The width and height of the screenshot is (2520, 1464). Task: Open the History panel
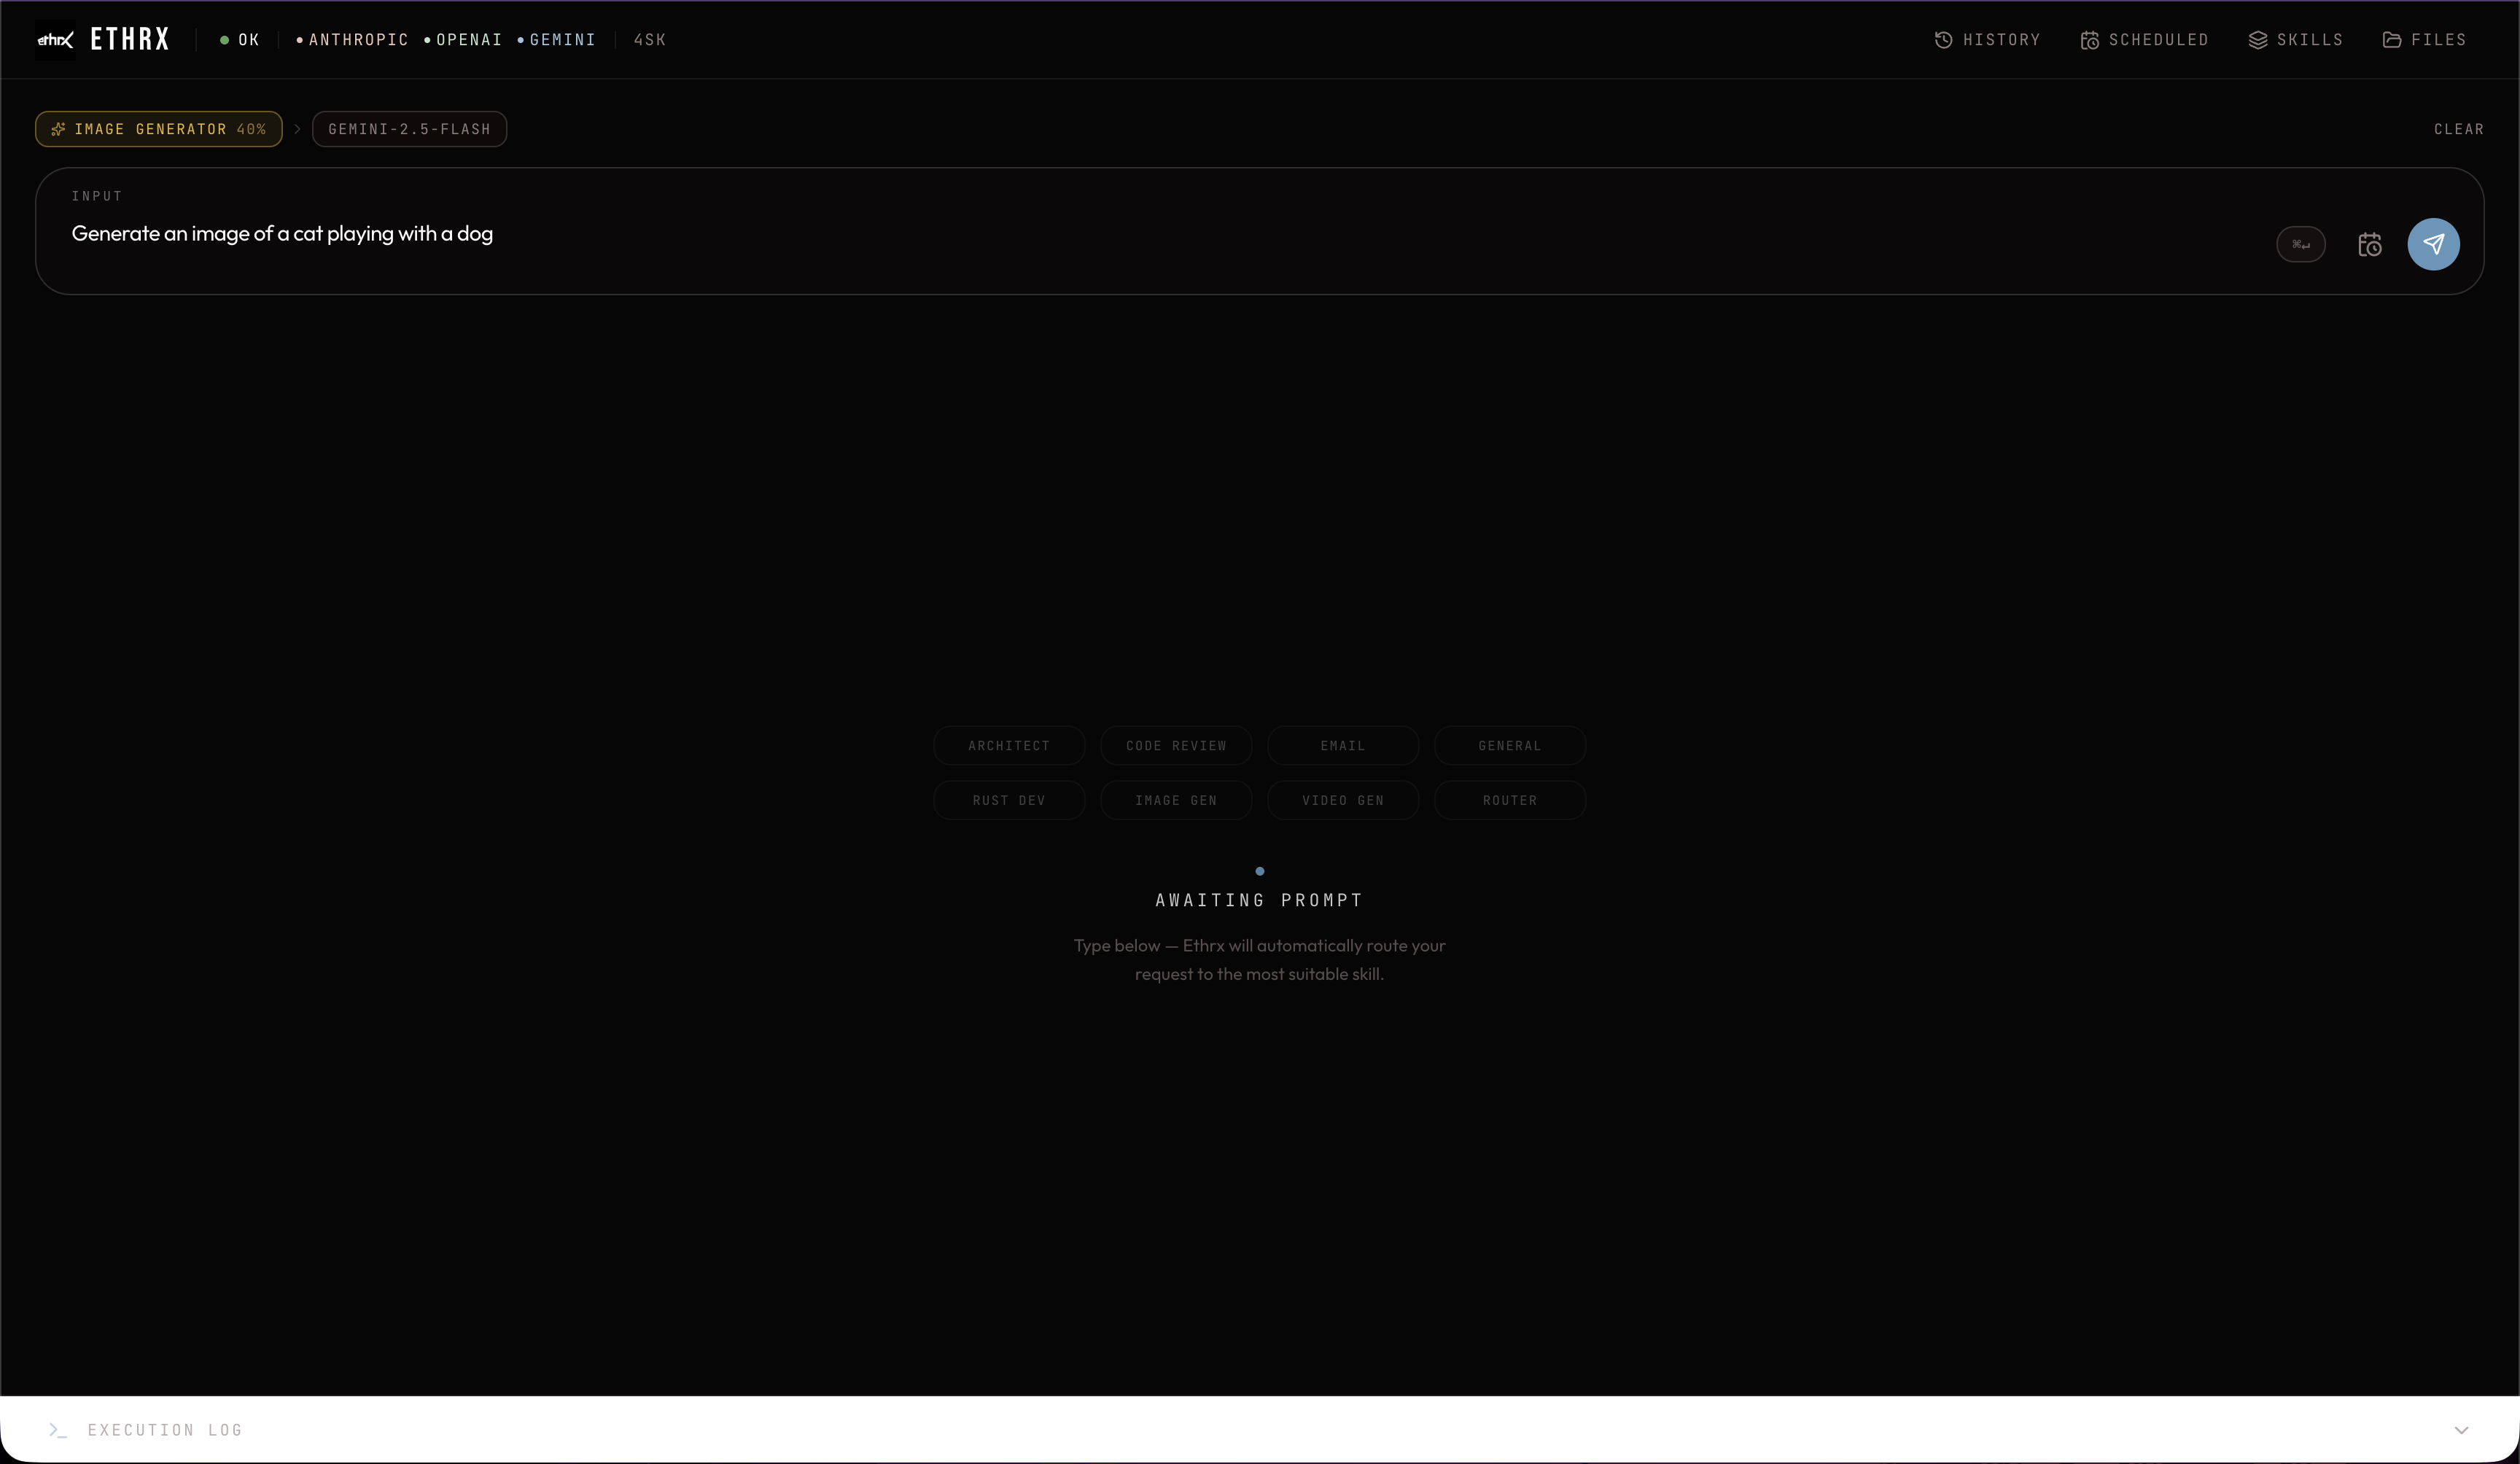1987,40
